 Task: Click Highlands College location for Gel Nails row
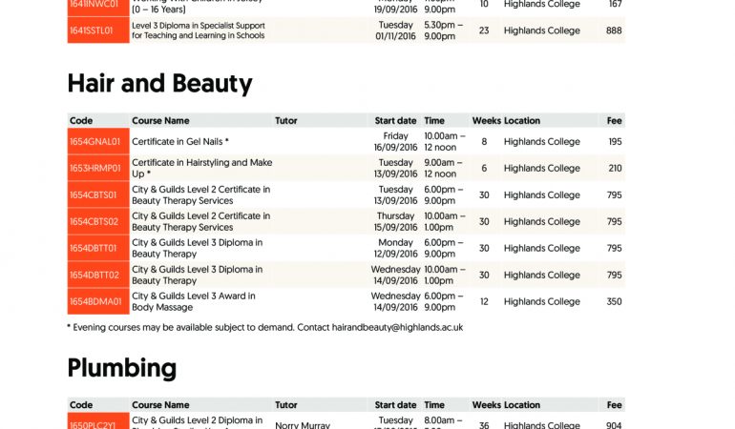pyautogui.click(x=542, y=141)
